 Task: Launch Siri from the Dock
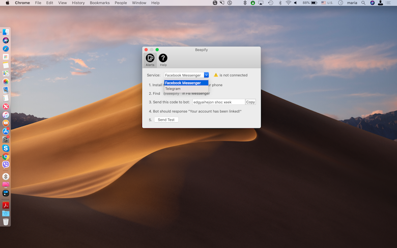pyautogui.click(x=6, y=40)
